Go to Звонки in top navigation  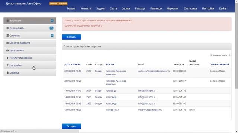(126, 8)
